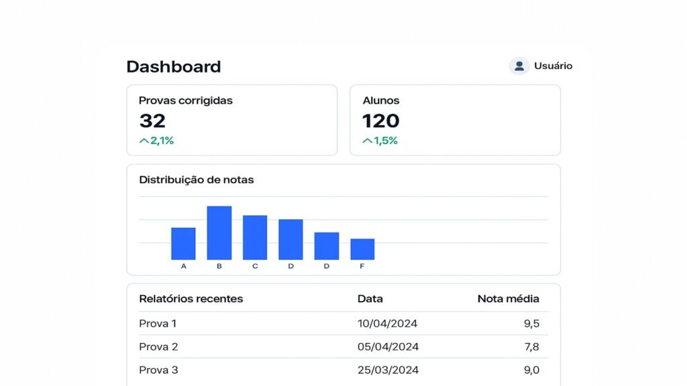Open the Prova 3 report
687x386 pixels.
coord(158,370)
